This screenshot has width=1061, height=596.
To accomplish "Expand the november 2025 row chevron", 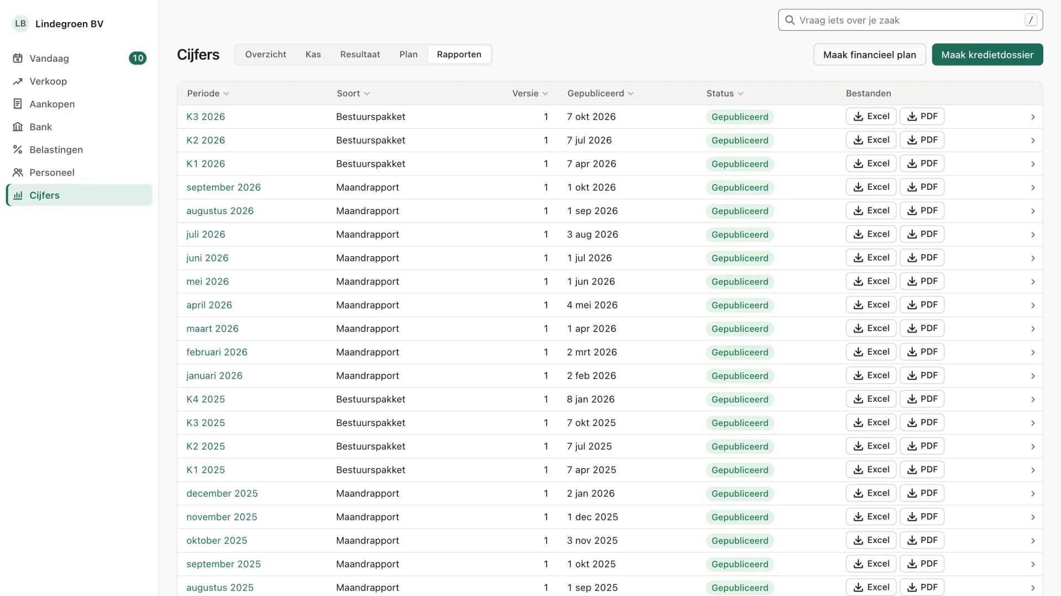I will [x=1033, y=518].
